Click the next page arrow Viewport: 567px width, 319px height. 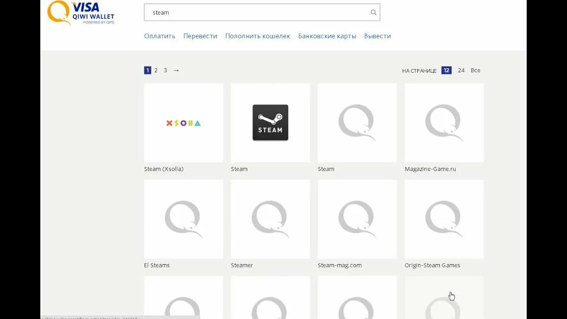pos(176,70)
